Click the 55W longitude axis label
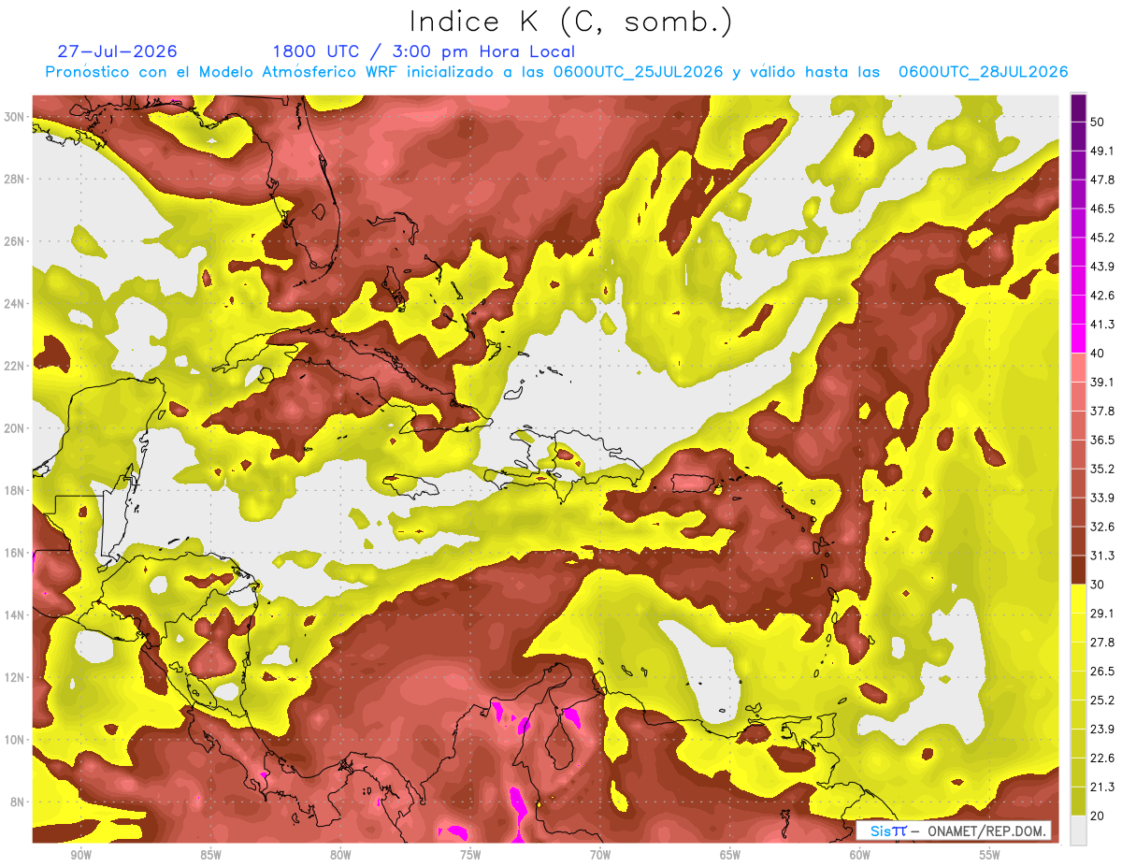 pyautogui.click(x=990, y=855)
